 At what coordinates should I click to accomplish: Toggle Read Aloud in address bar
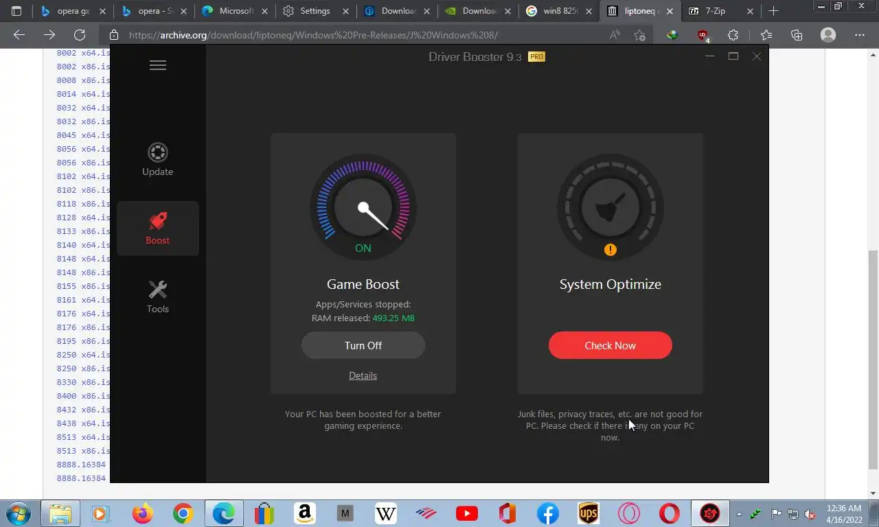click(615, 35)
